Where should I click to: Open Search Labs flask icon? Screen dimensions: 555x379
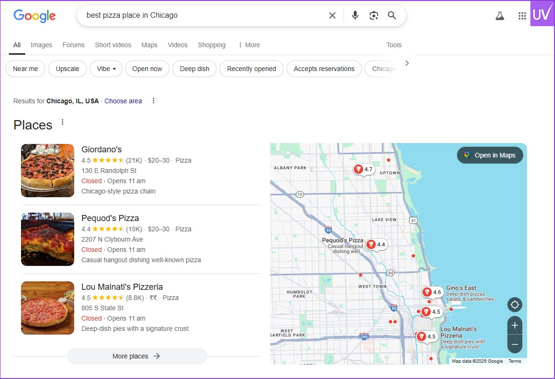500,16
